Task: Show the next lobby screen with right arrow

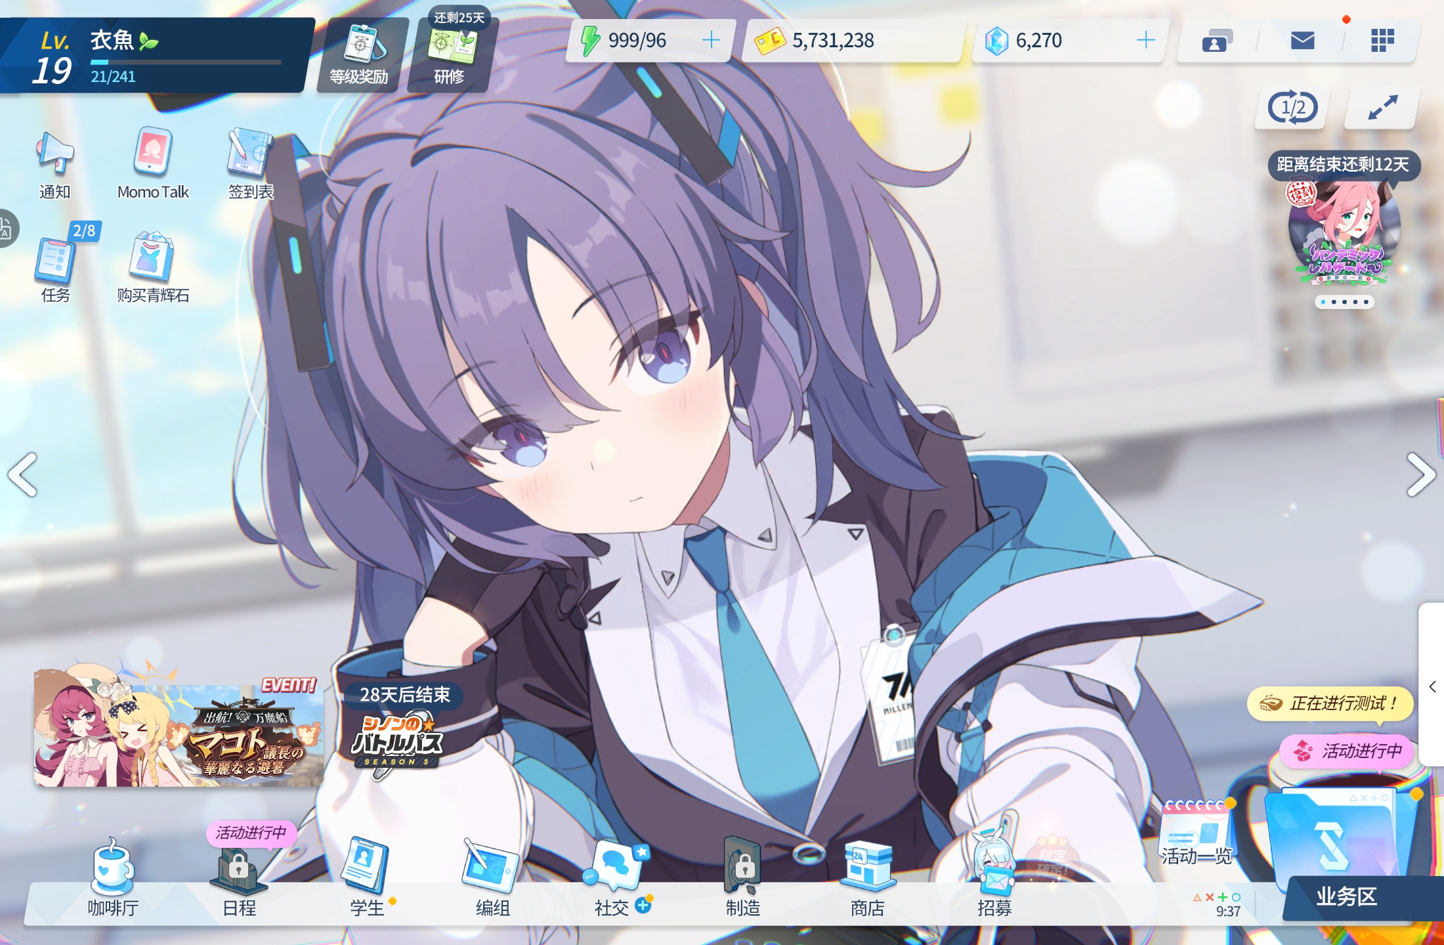Action: click(x=1421, y=474)
